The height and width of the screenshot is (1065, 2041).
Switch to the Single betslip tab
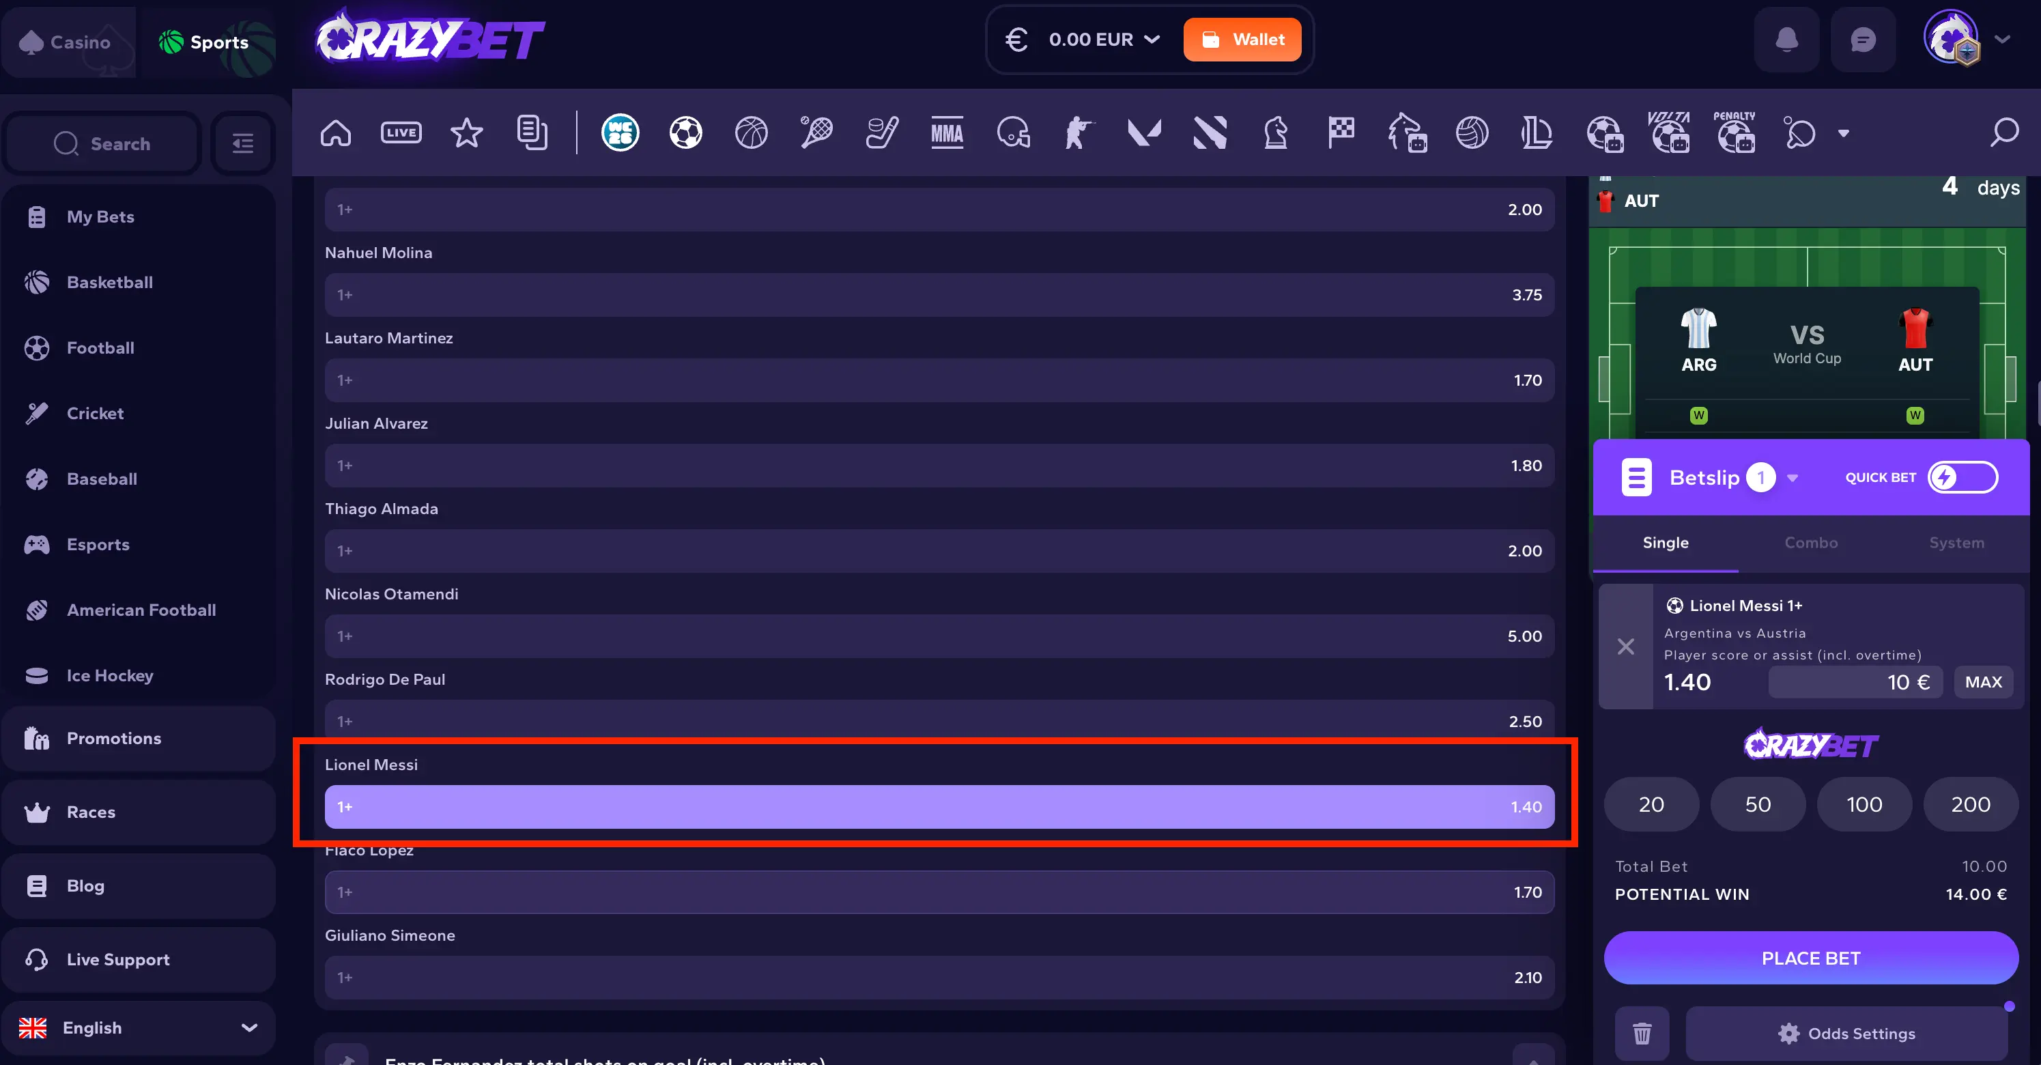click(1666, 543)
